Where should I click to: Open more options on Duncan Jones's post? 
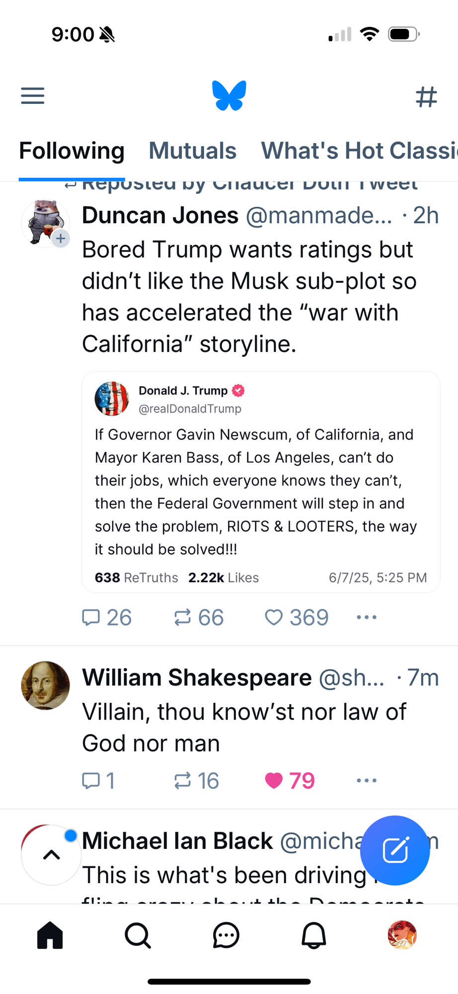[x=367, y=618]
